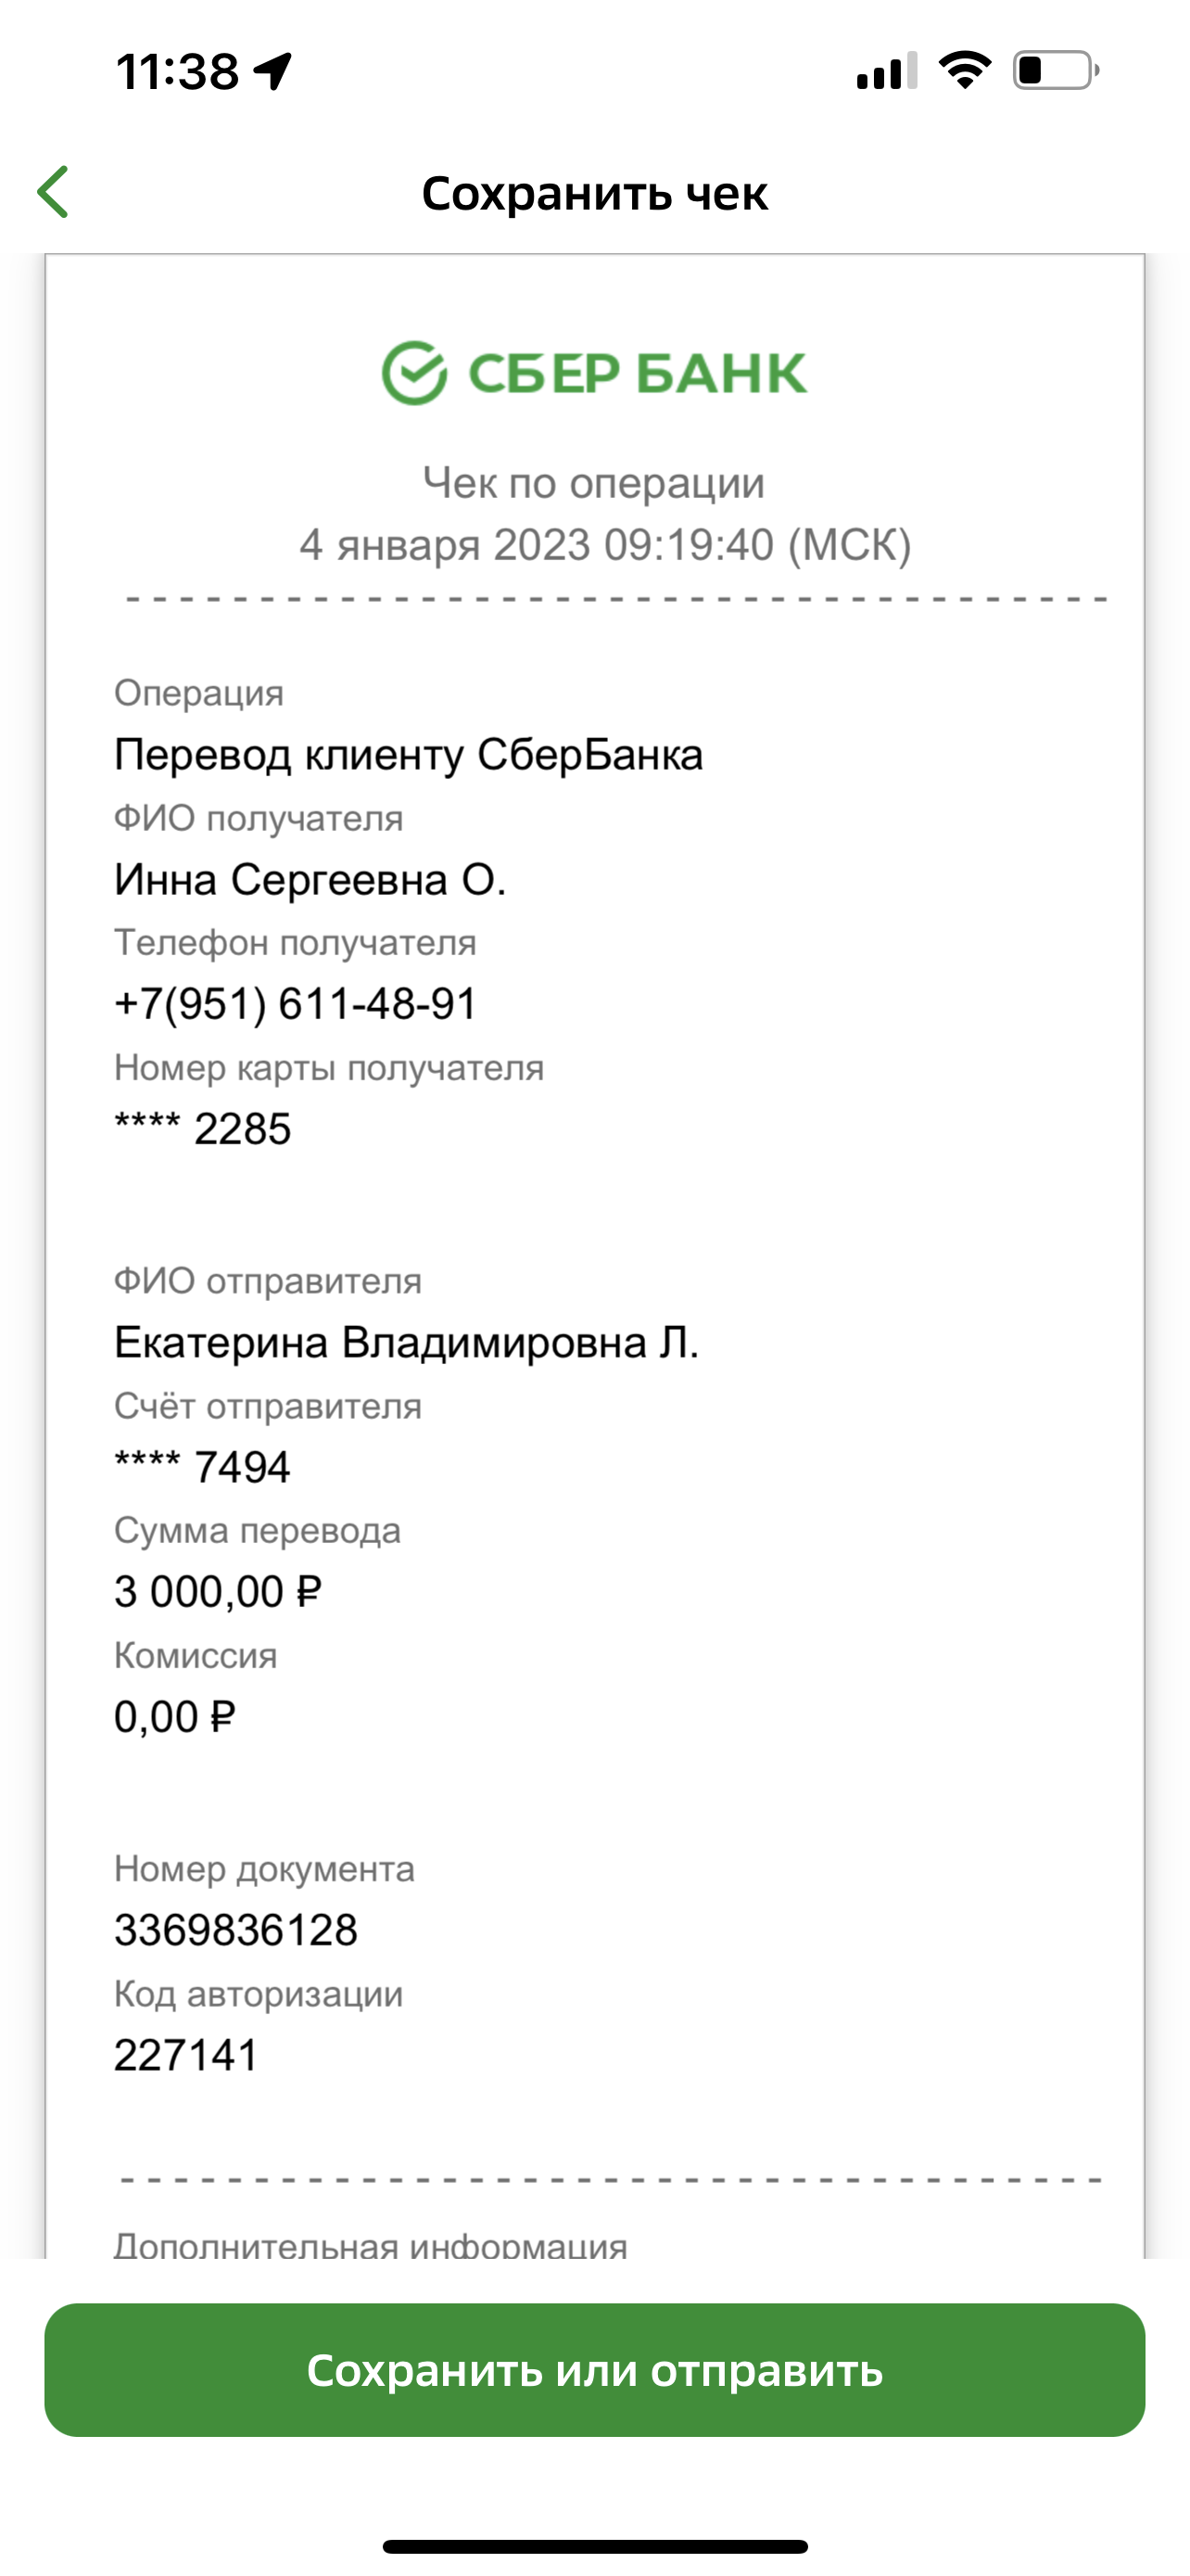Tap the cellular signal bars icon

[887, 71]
